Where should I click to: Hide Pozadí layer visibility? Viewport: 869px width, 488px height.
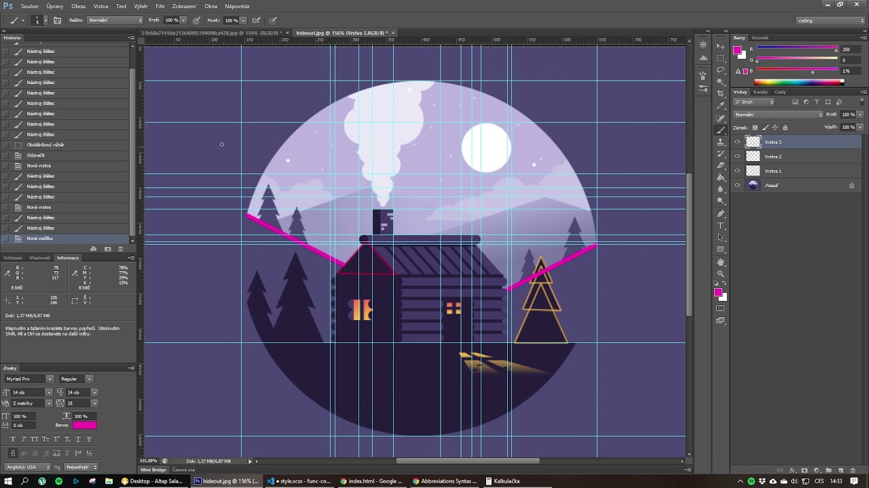point(737,185)
